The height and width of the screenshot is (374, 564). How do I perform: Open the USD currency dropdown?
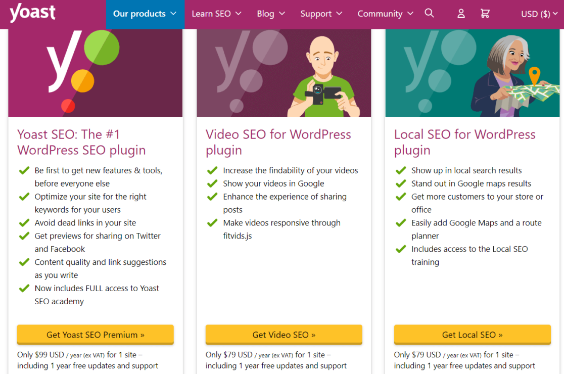[539, 14]
